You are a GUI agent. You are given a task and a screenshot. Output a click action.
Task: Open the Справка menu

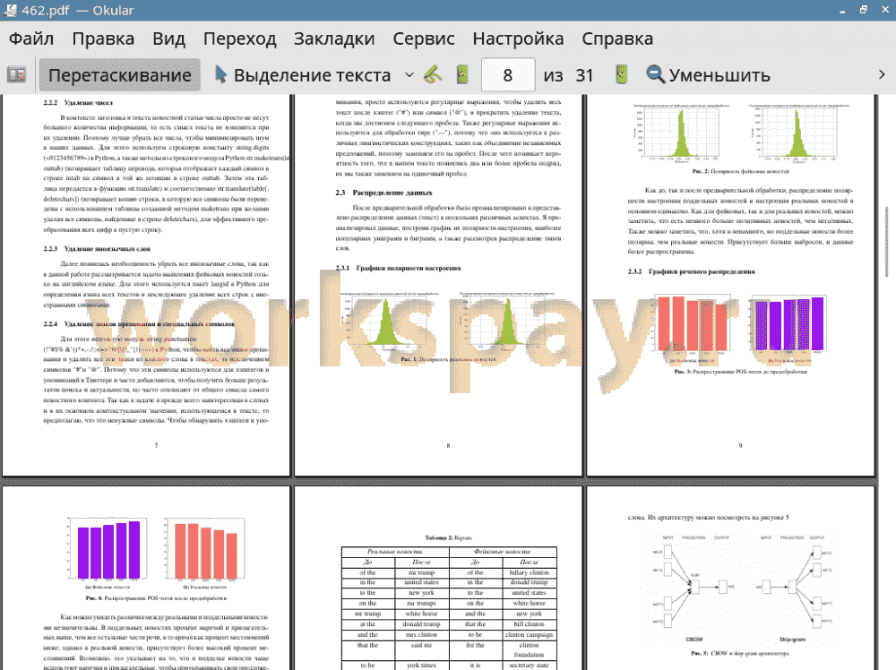tap(617, 39)
